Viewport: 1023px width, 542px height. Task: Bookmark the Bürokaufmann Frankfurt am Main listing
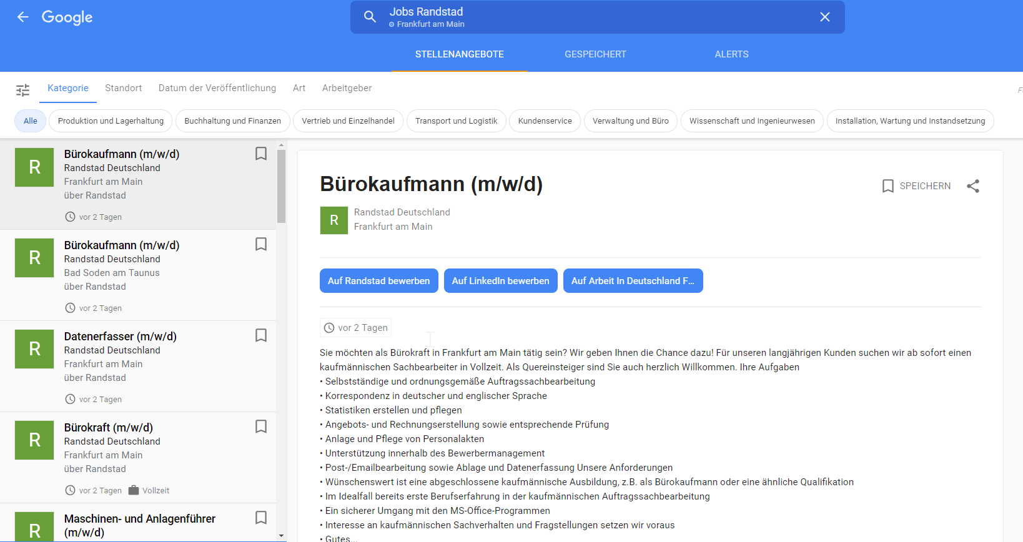261,154
